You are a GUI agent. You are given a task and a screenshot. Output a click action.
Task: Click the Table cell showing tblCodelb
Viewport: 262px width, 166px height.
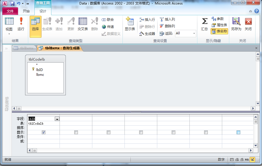(43, 123)
